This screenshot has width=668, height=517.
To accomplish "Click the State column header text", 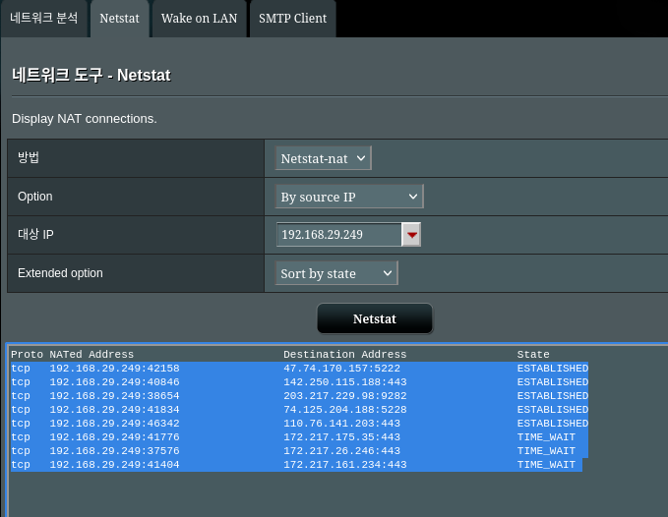I will [x=533, y=355].
